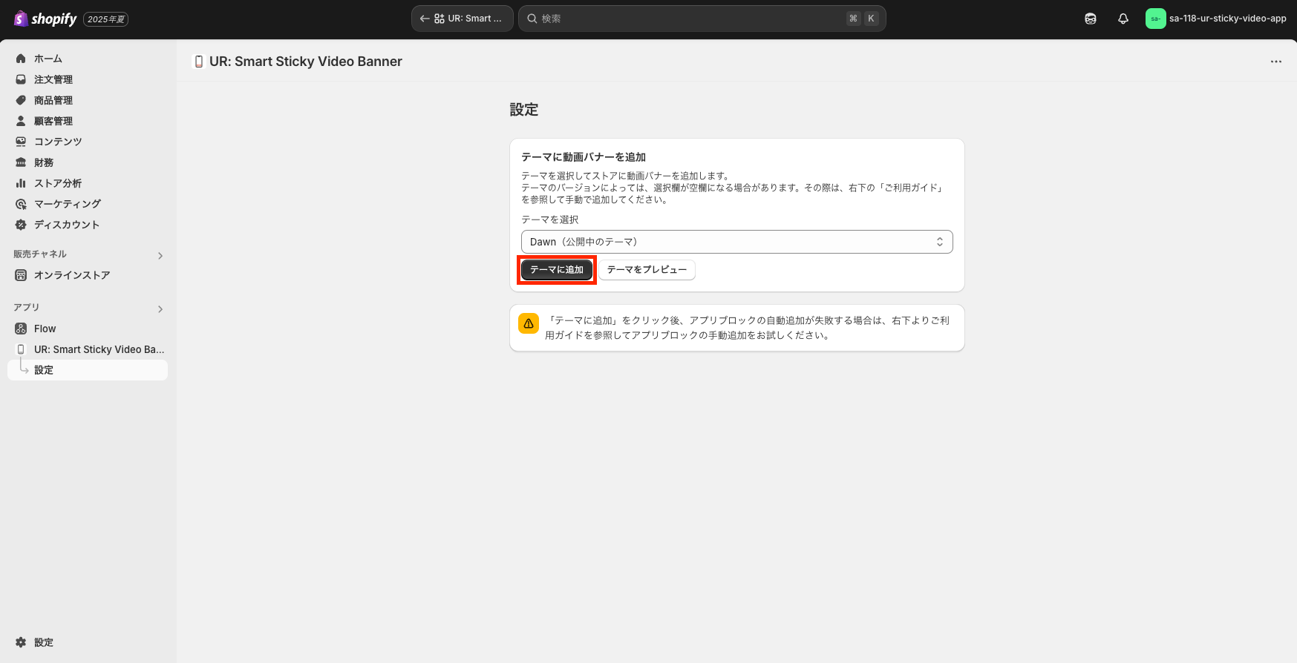
Task: Click the 注文管理 inbox icon
Action: 21,79
